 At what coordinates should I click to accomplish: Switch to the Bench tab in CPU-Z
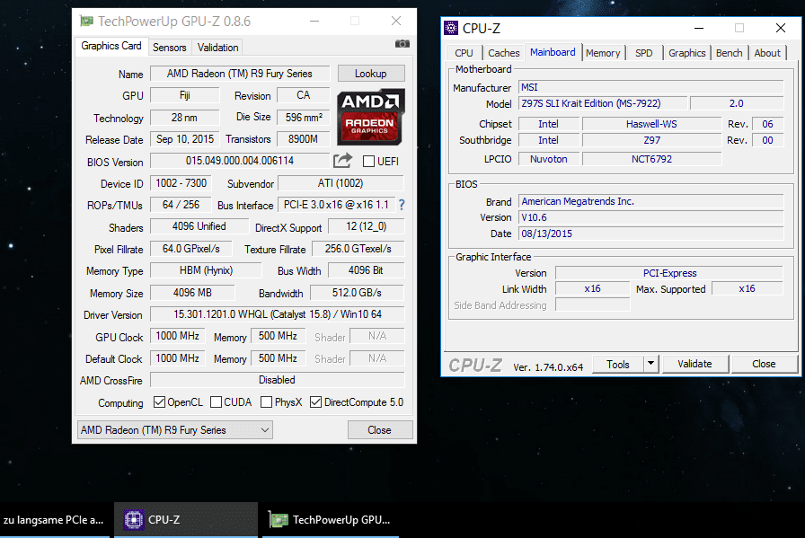729,53
